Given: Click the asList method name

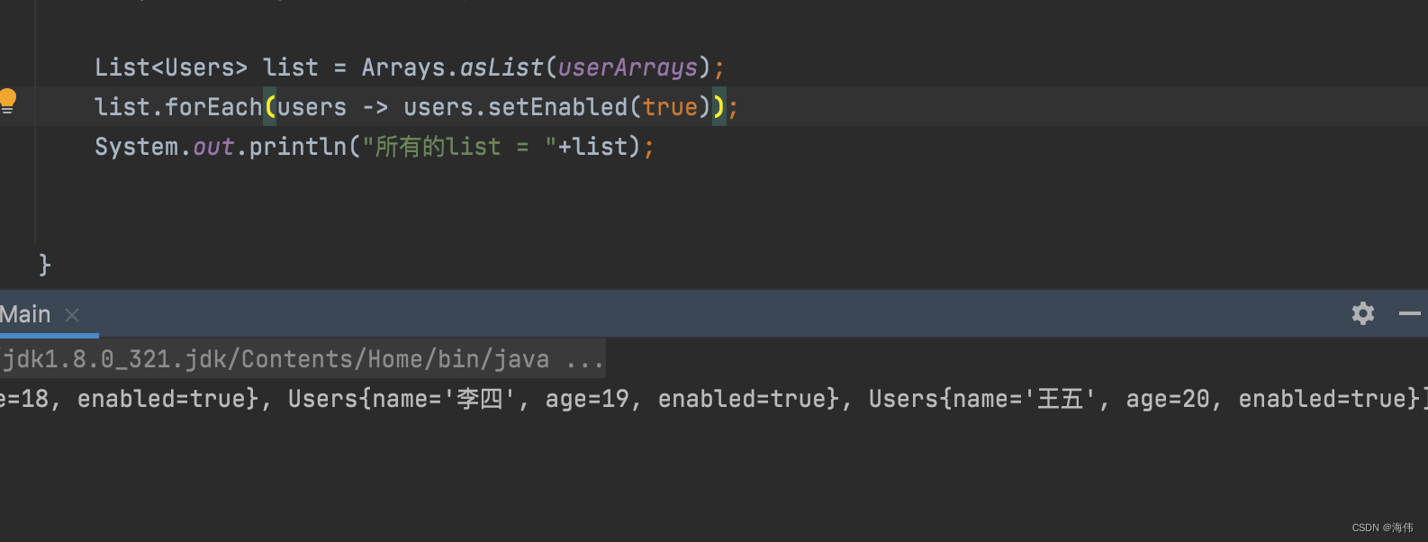Looking at the screenshot, I should [502, 68].
